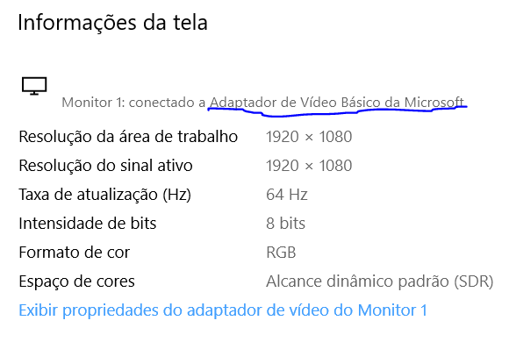
Task: Select the Intensidade de bits label
Action: [88, 224]
